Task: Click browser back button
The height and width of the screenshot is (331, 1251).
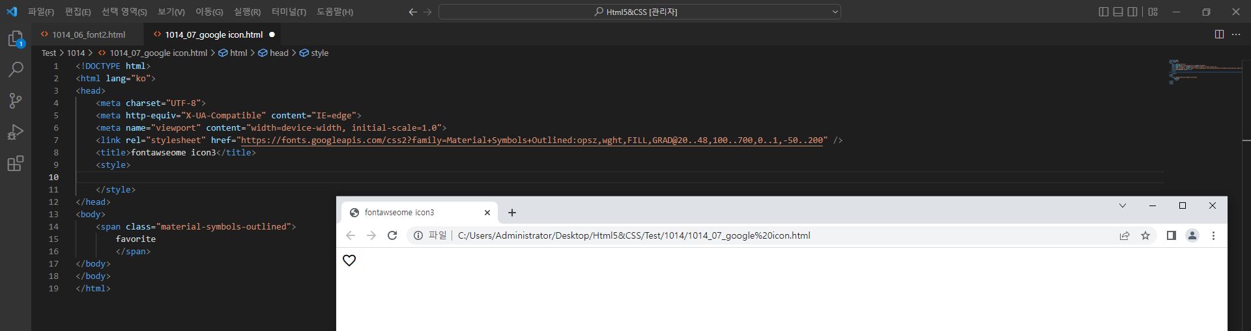Action: [351, 235]
